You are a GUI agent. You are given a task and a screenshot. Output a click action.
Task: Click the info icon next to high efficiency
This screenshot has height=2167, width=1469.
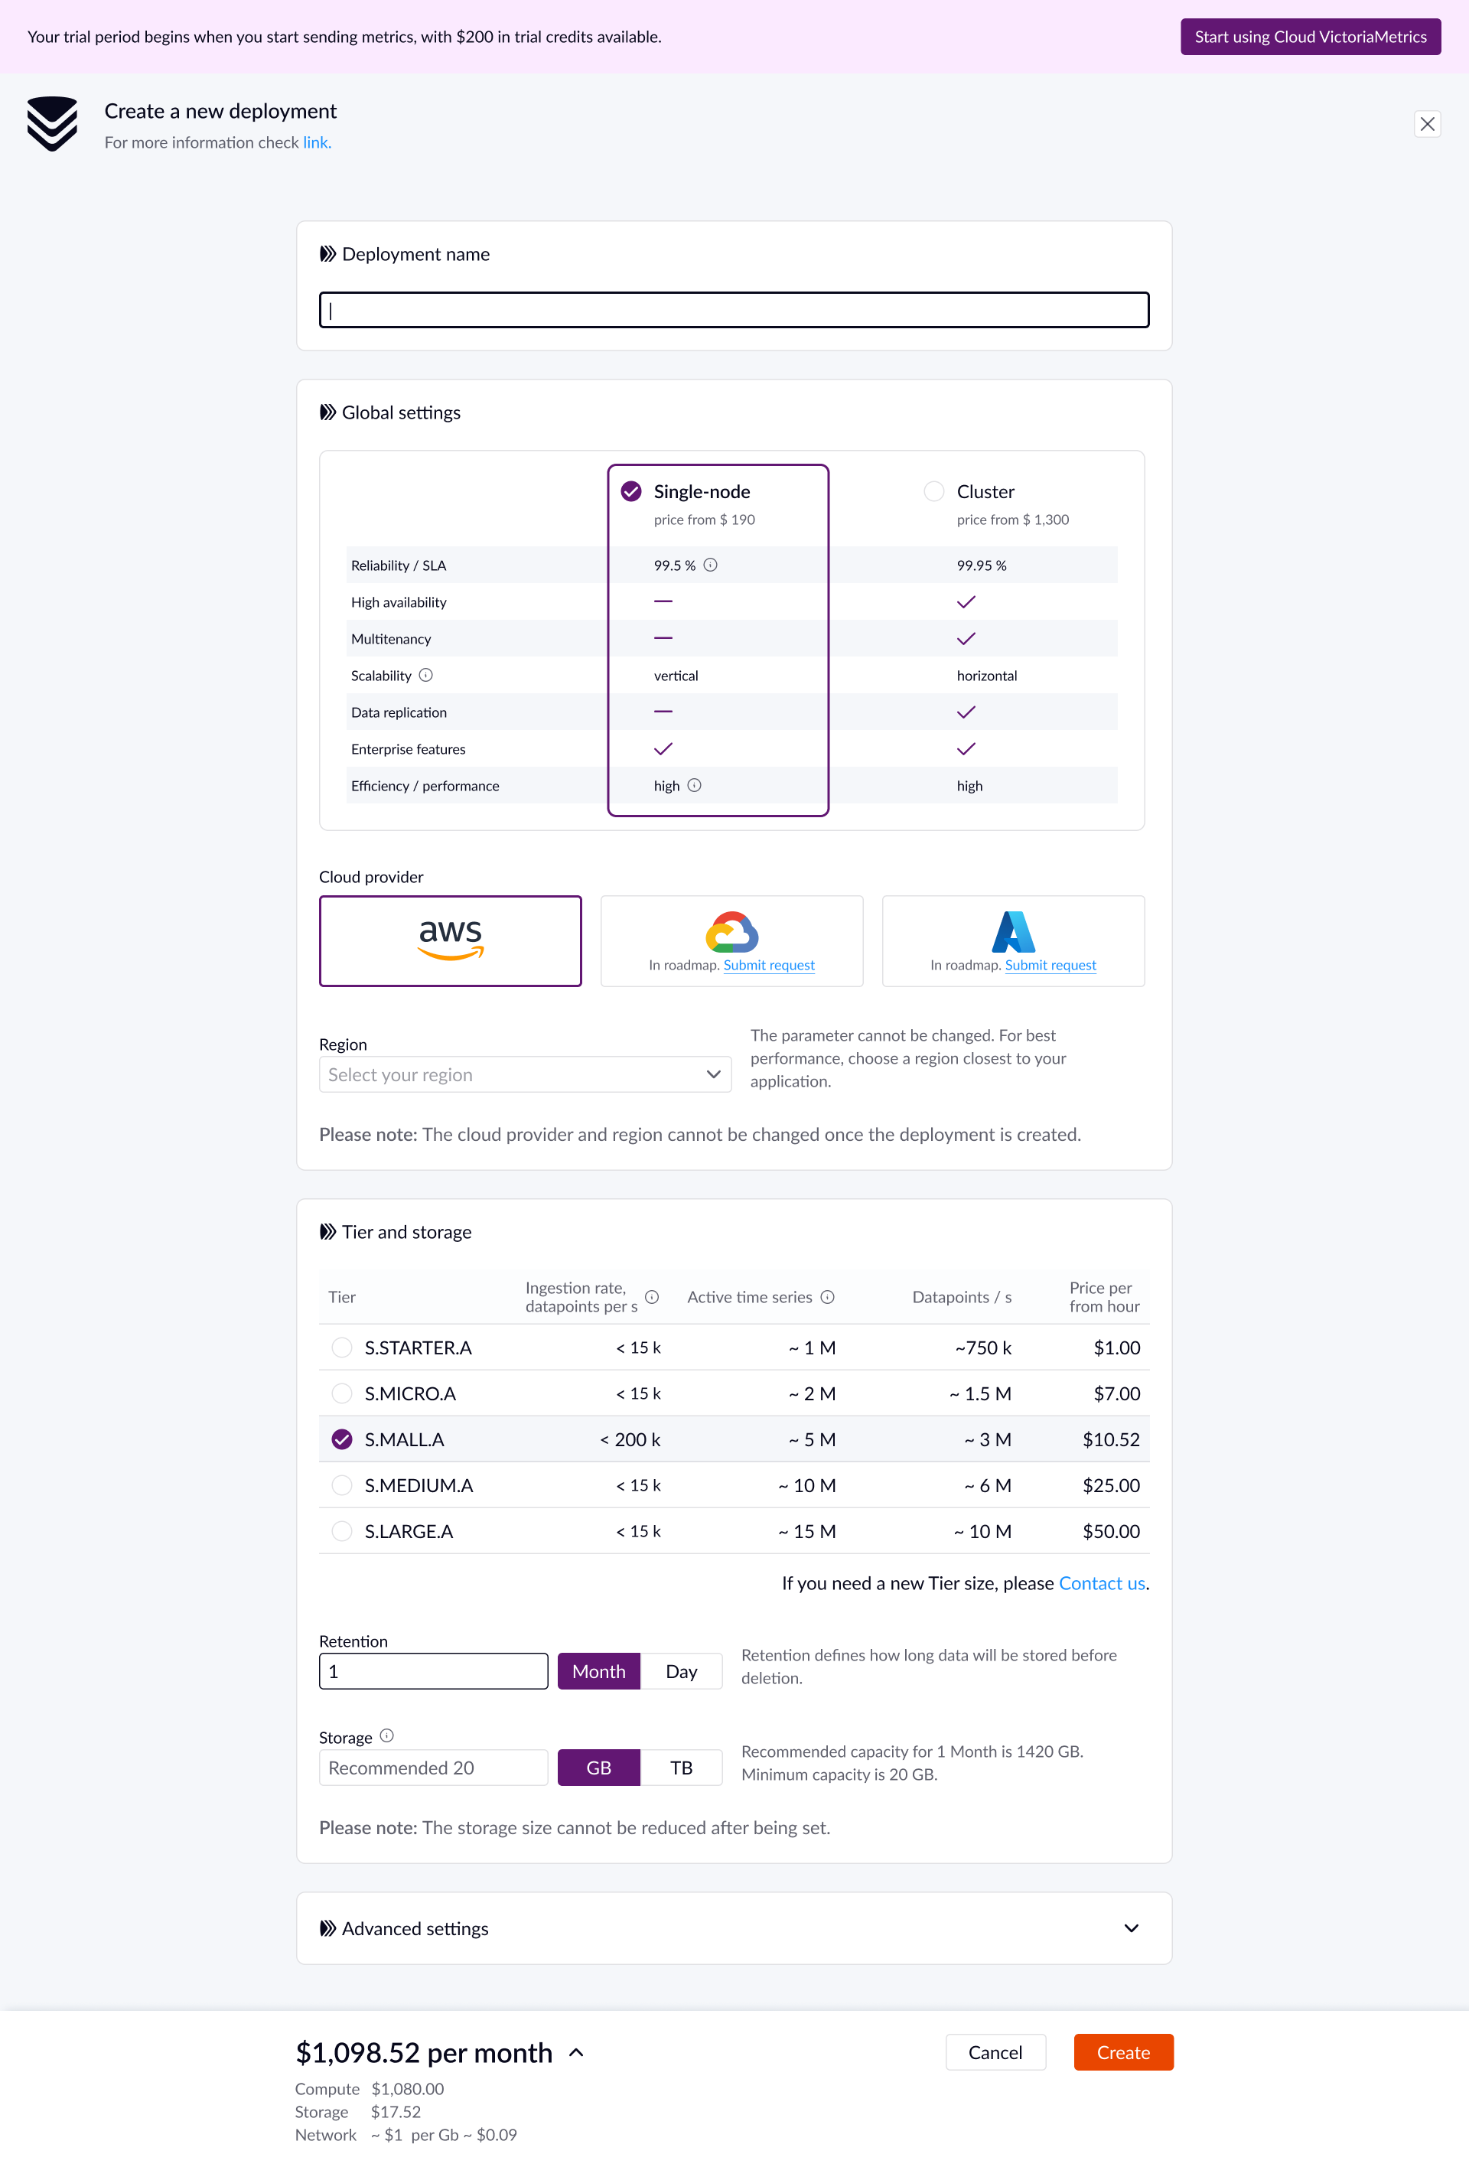point(695,785)
